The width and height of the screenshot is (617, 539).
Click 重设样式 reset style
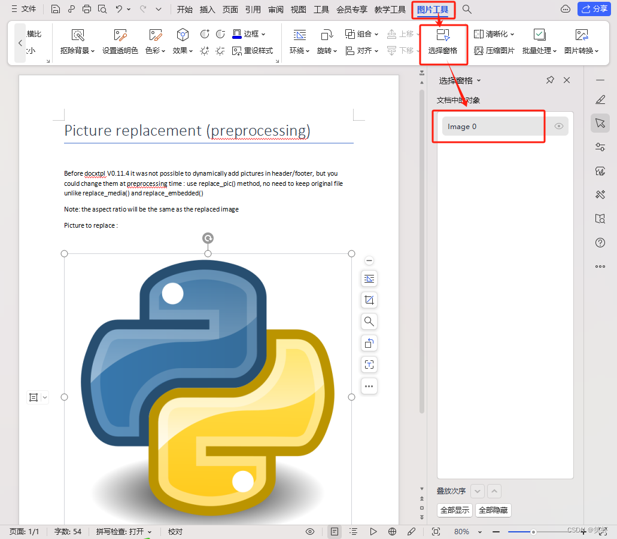point(253,51)
